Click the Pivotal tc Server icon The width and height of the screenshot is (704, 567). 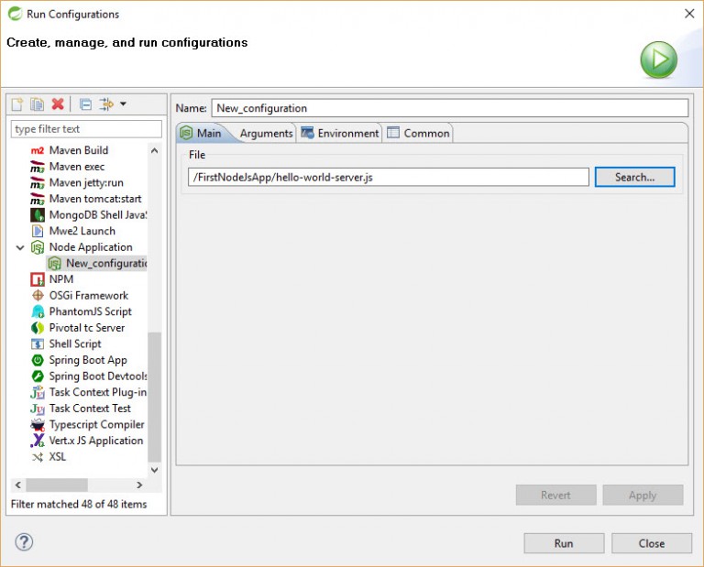click(x=38, y=328)
